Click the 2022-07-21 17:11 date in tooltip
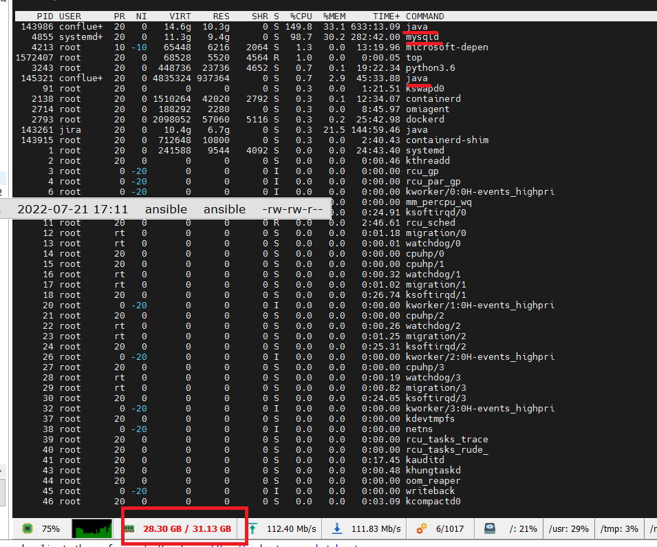 tap(72, 209)
